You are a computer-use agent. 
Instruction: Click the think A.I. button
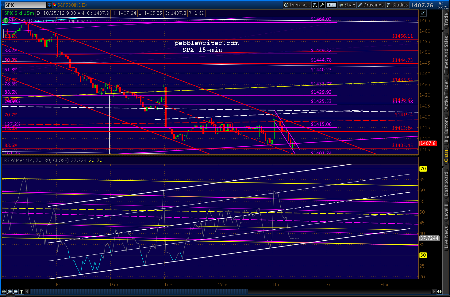pos(297,5)
